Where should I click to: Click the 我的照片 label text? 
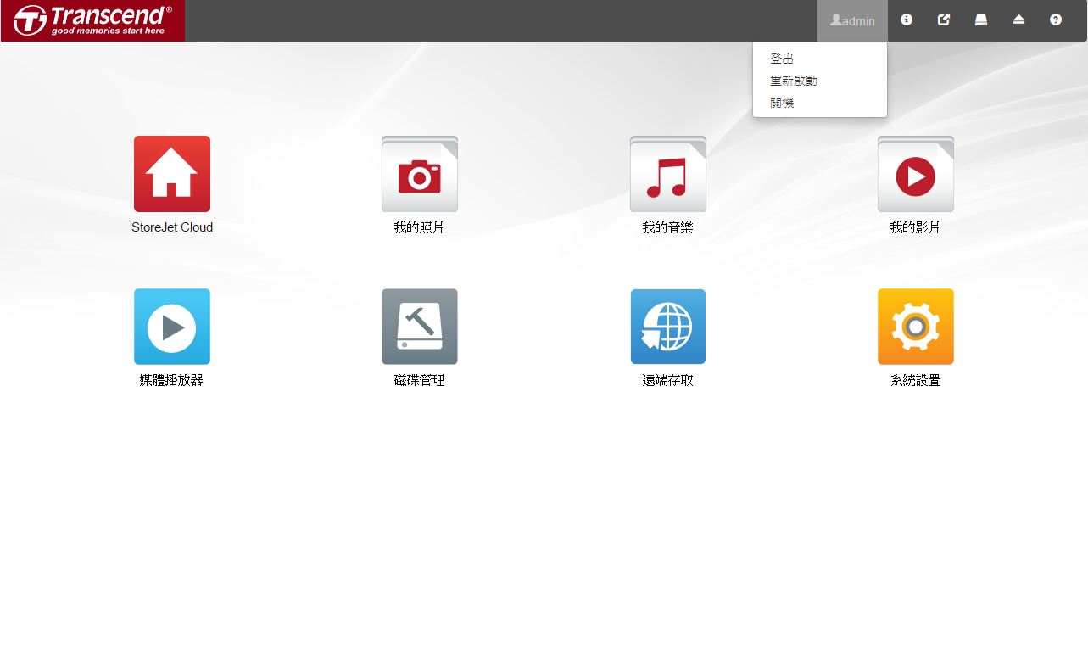(x=420, y=227)
